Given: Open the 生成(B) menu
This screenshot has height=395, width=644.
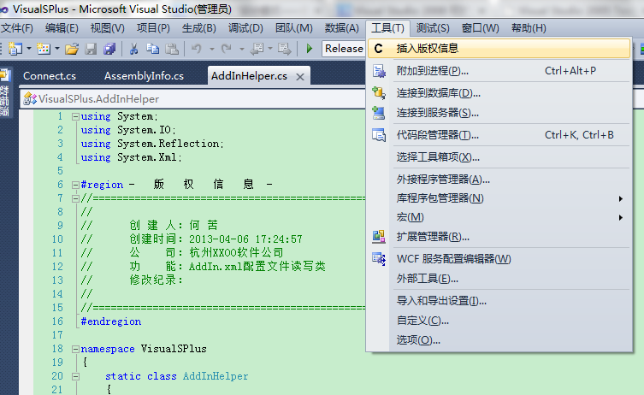Looking at the screenshot, I should click(x=198, y=28).
